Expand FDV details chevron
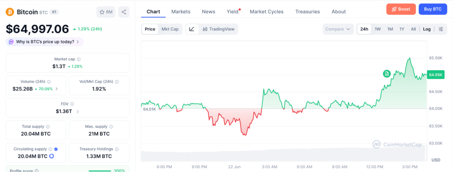 78,111
